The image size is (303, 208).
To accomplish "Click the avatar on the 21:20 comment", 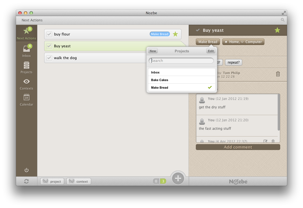I will point(202,121).
